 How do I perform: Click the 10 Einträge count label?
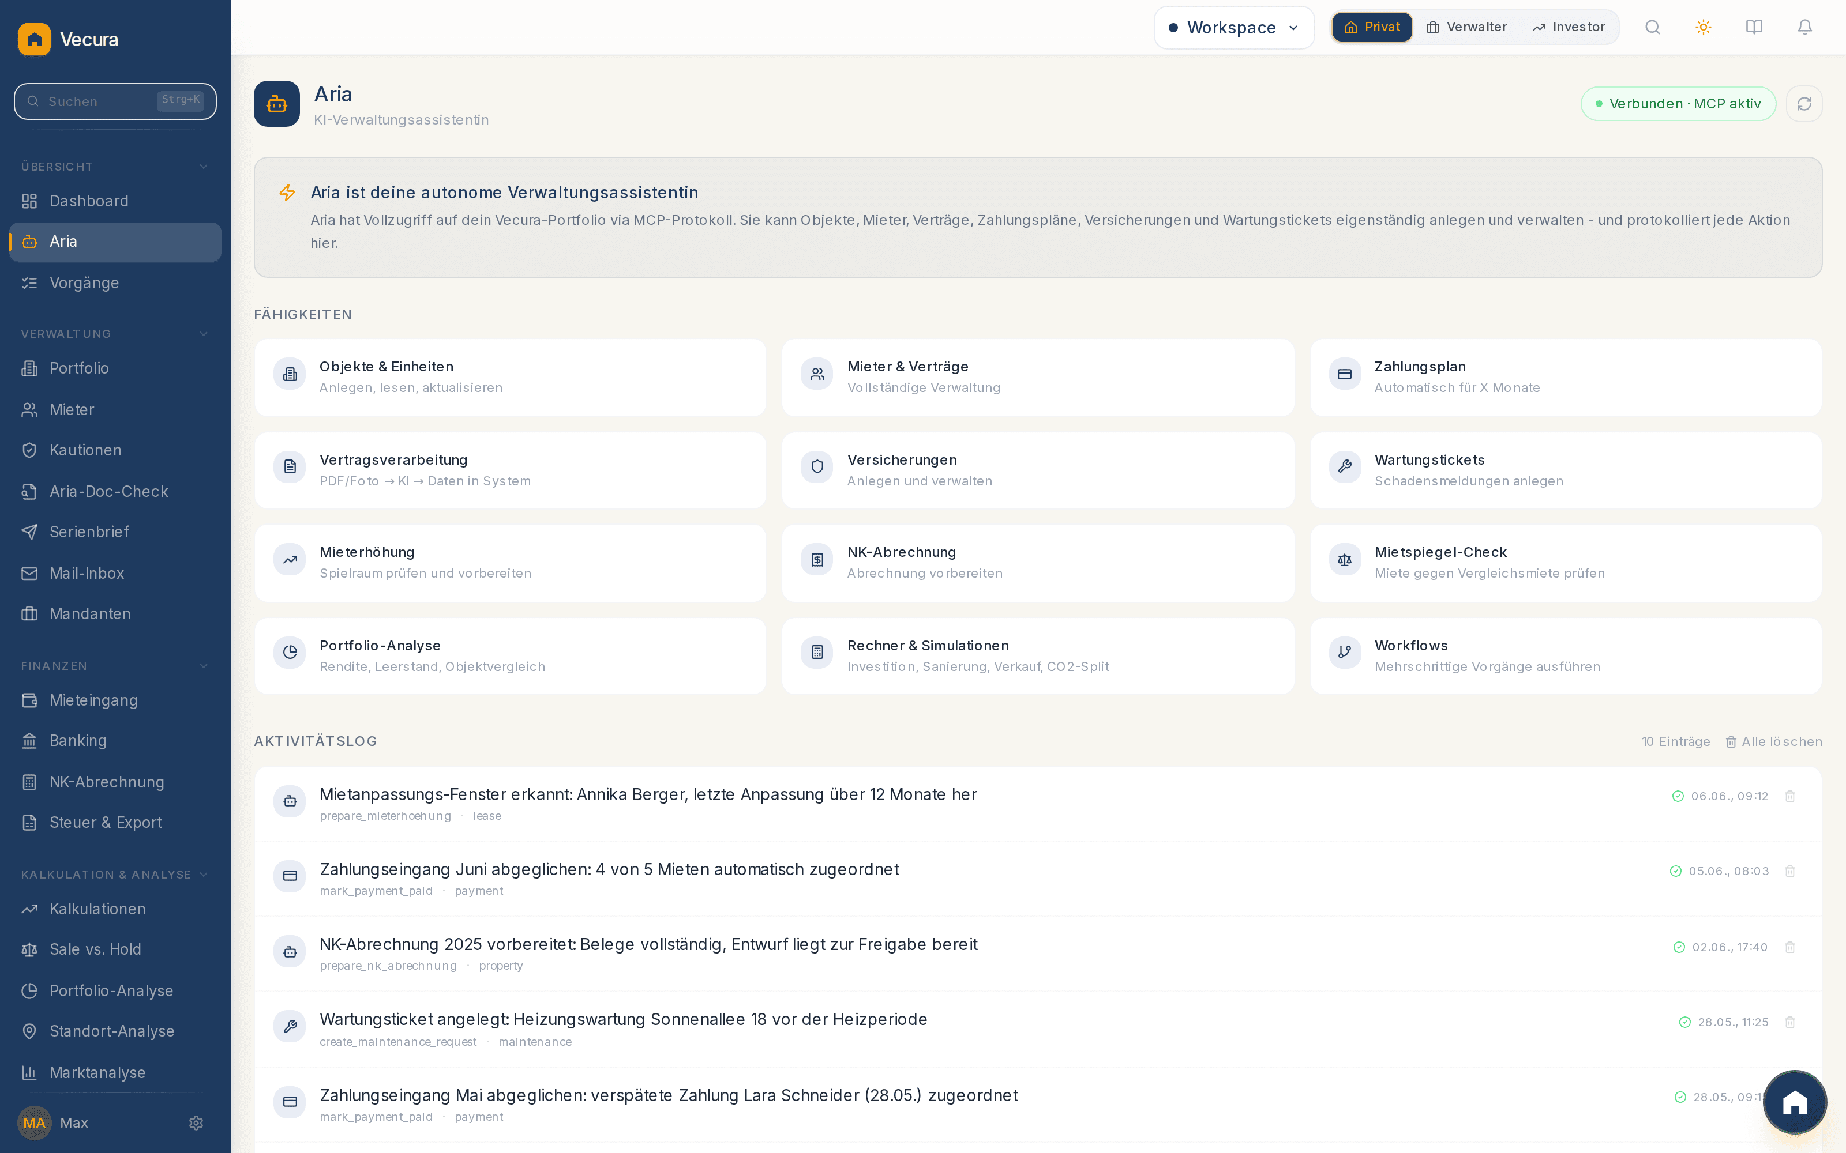click(1676, 741)
